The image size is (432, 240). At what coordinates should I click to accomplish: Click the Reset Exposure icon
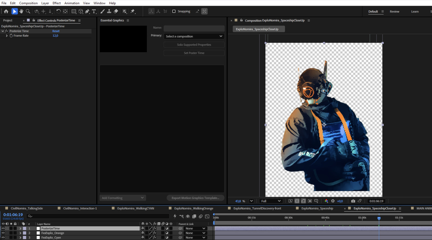coord(333,201)
